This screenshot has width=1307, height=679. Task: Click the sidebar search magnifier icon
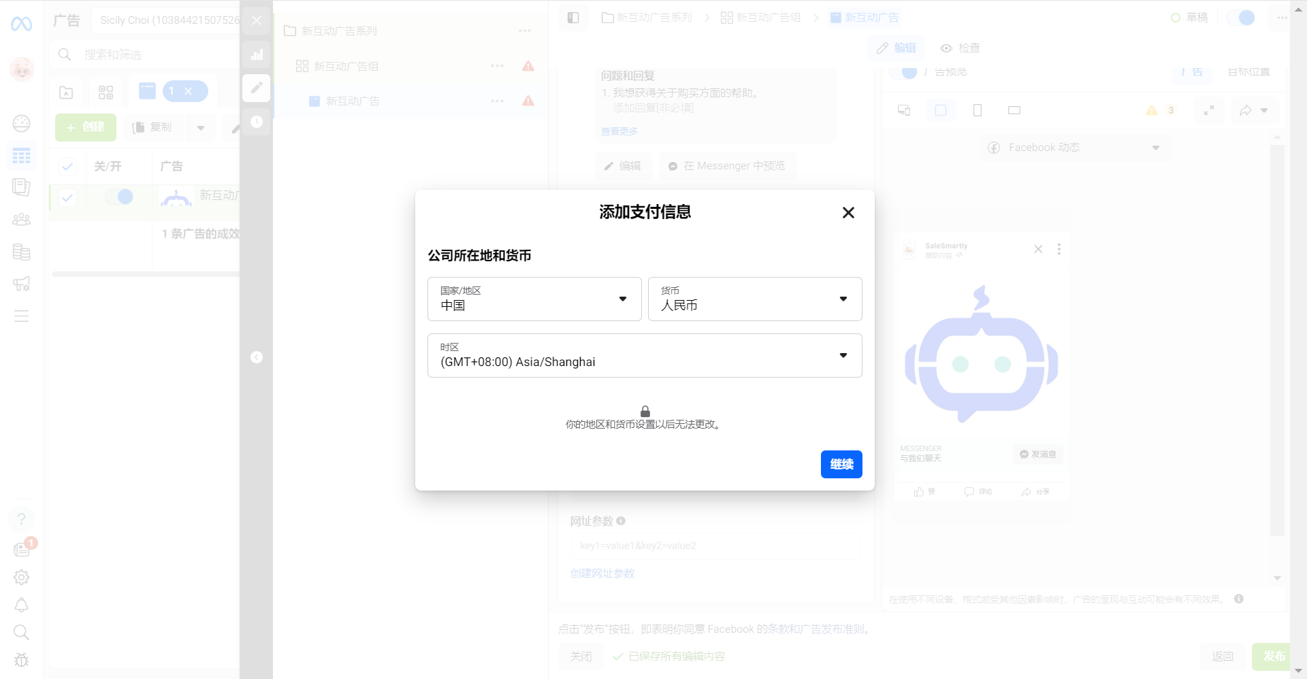coord(21,633)
